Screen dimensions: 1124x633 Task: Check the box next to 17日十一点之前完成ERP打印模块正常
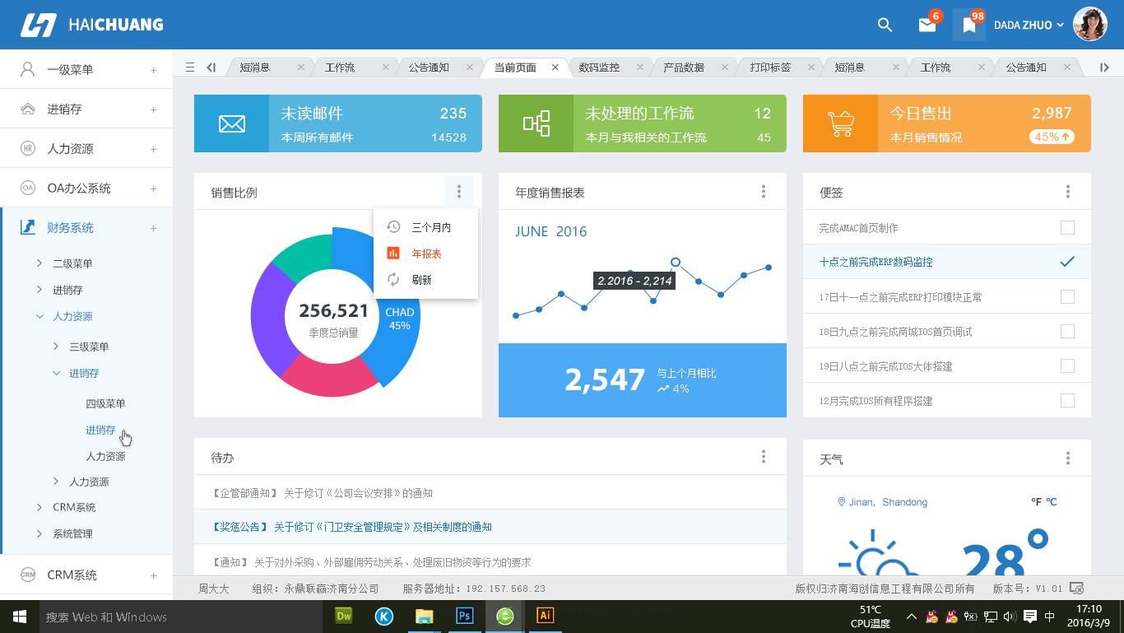1067,296
